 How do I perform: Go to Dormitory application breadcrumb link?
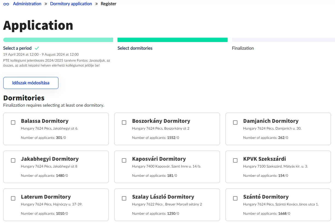click(71, 4)
